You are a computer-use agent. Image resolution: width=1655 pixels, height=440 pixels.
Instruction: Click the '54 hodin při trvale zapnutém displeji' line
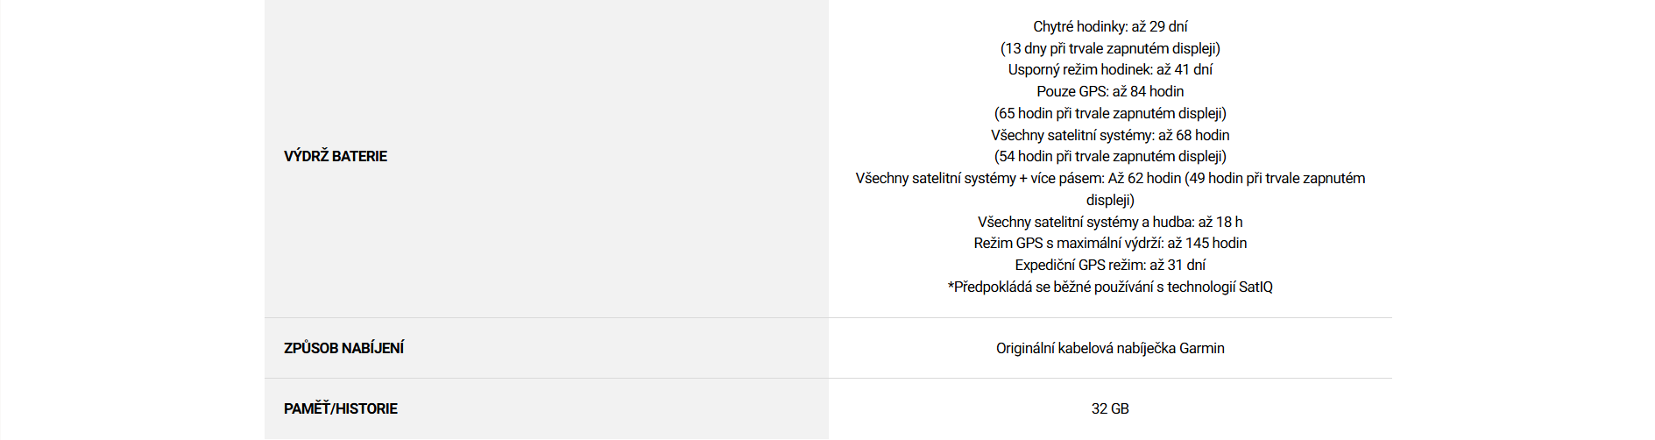(1109, 156)
